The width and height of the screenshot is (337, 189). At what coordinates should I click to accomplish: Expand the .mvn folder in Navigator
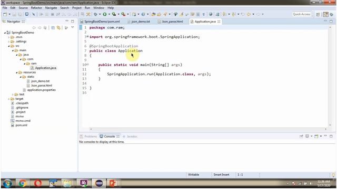(x=9, y=37)
